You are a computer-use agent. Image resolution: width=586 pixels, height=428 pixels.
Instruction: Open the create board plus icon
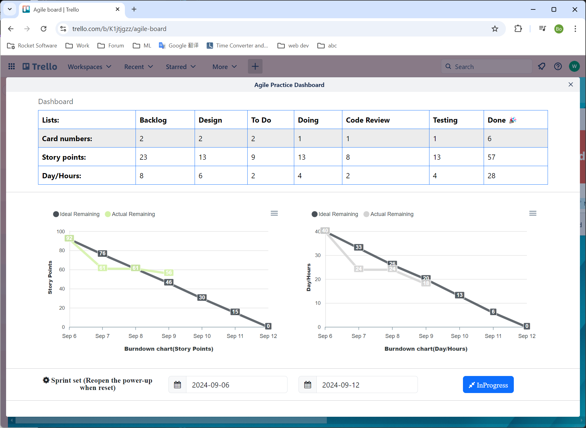click(255, 66)
